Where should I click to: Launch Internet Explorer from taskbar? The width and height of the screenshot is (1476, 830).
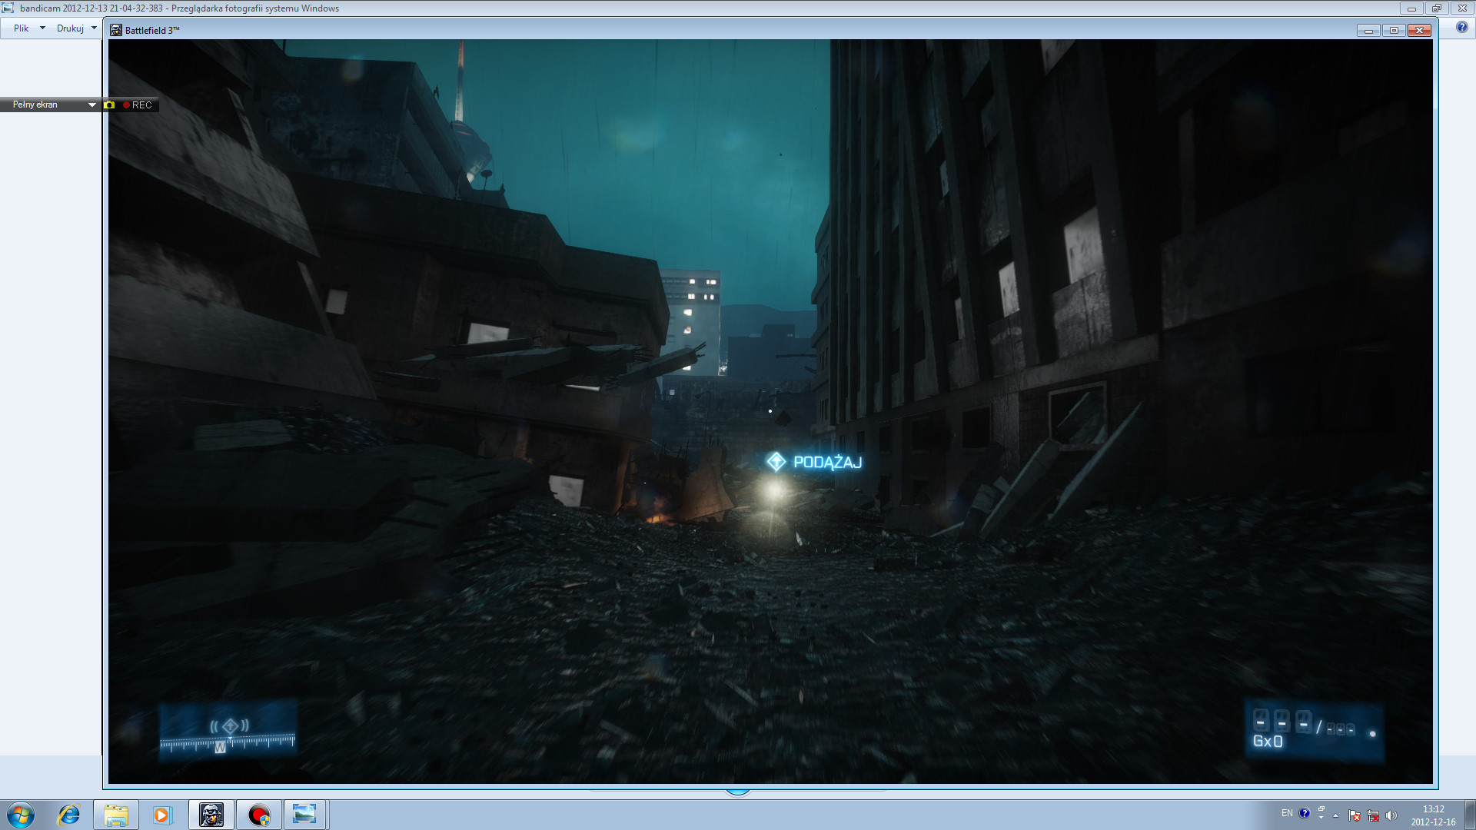pos(69,815)
